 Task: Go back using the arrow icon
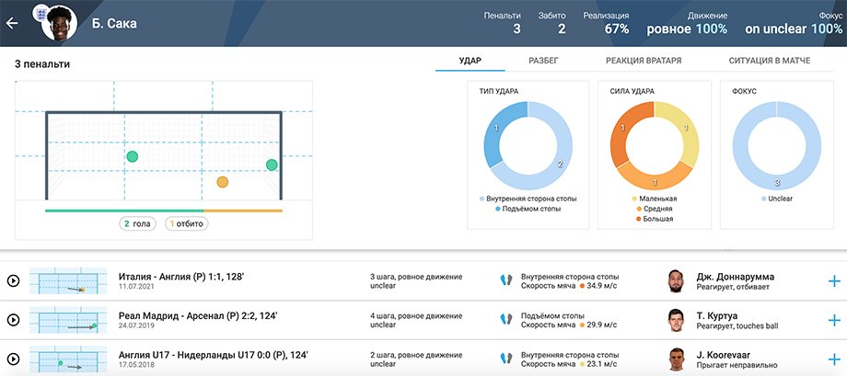click(12, 23)
